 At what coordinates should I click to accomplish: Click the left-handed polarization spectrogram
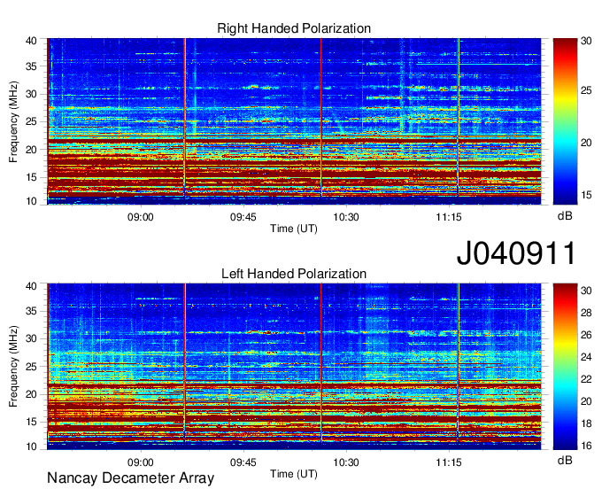[x=294, y=367]
